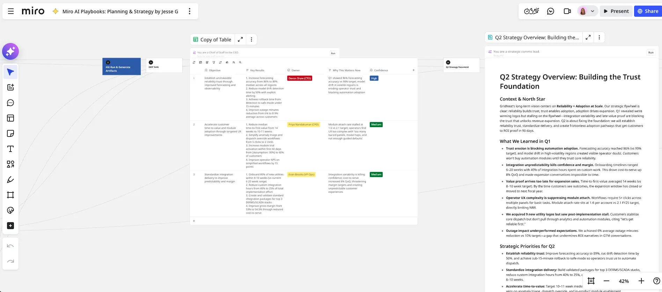Image resolution: width=662 pixels, height=292 pixels.
Task: Choose the sticky note tool
Action: tap(10, 133)
